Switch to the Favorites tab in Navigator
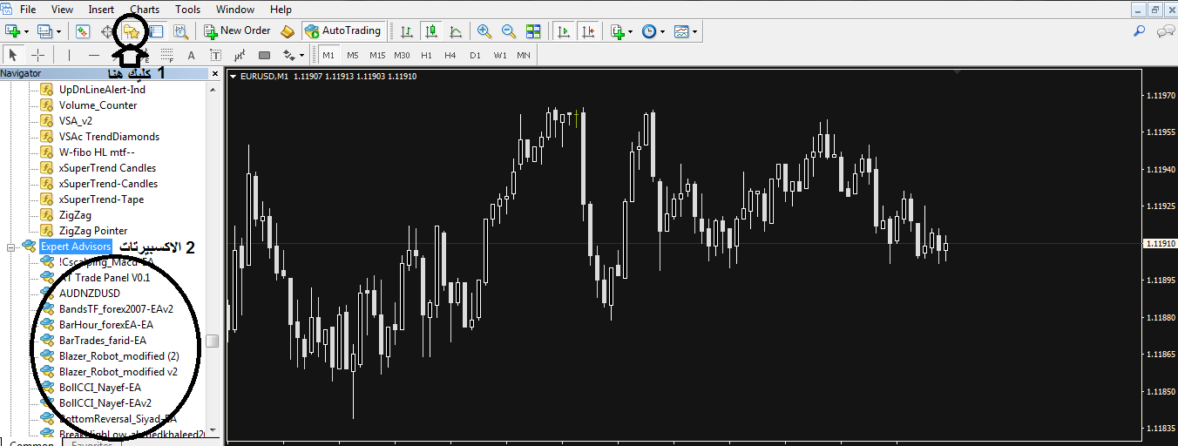Image resolution: width=1178 pixels, height=446 pixels. [x=91, y=443]
